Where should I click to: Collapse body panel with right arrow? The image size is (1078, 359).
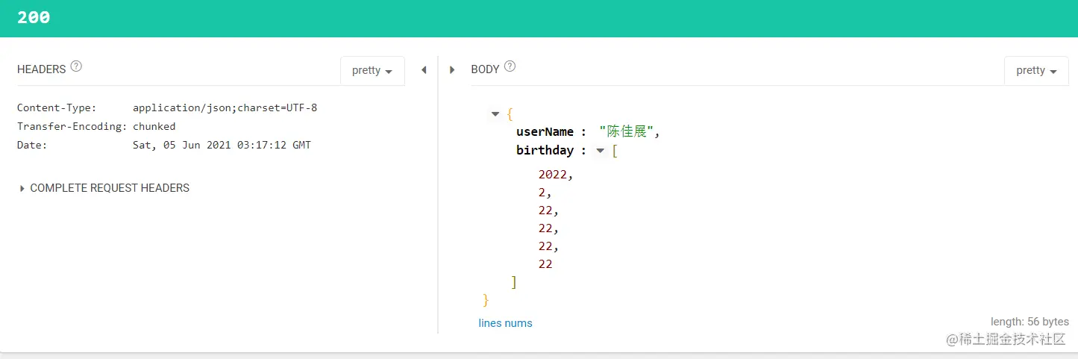(452, 70)
